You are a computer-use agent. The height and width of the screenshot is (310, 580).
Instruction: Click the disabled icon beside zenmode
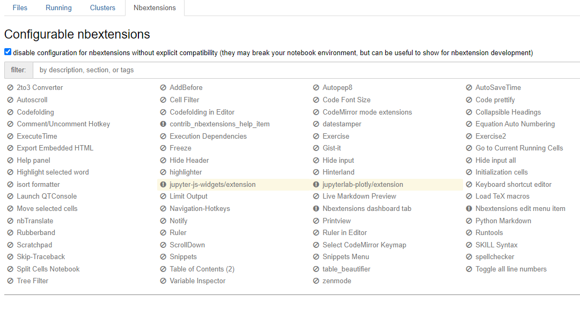[316, 281]
